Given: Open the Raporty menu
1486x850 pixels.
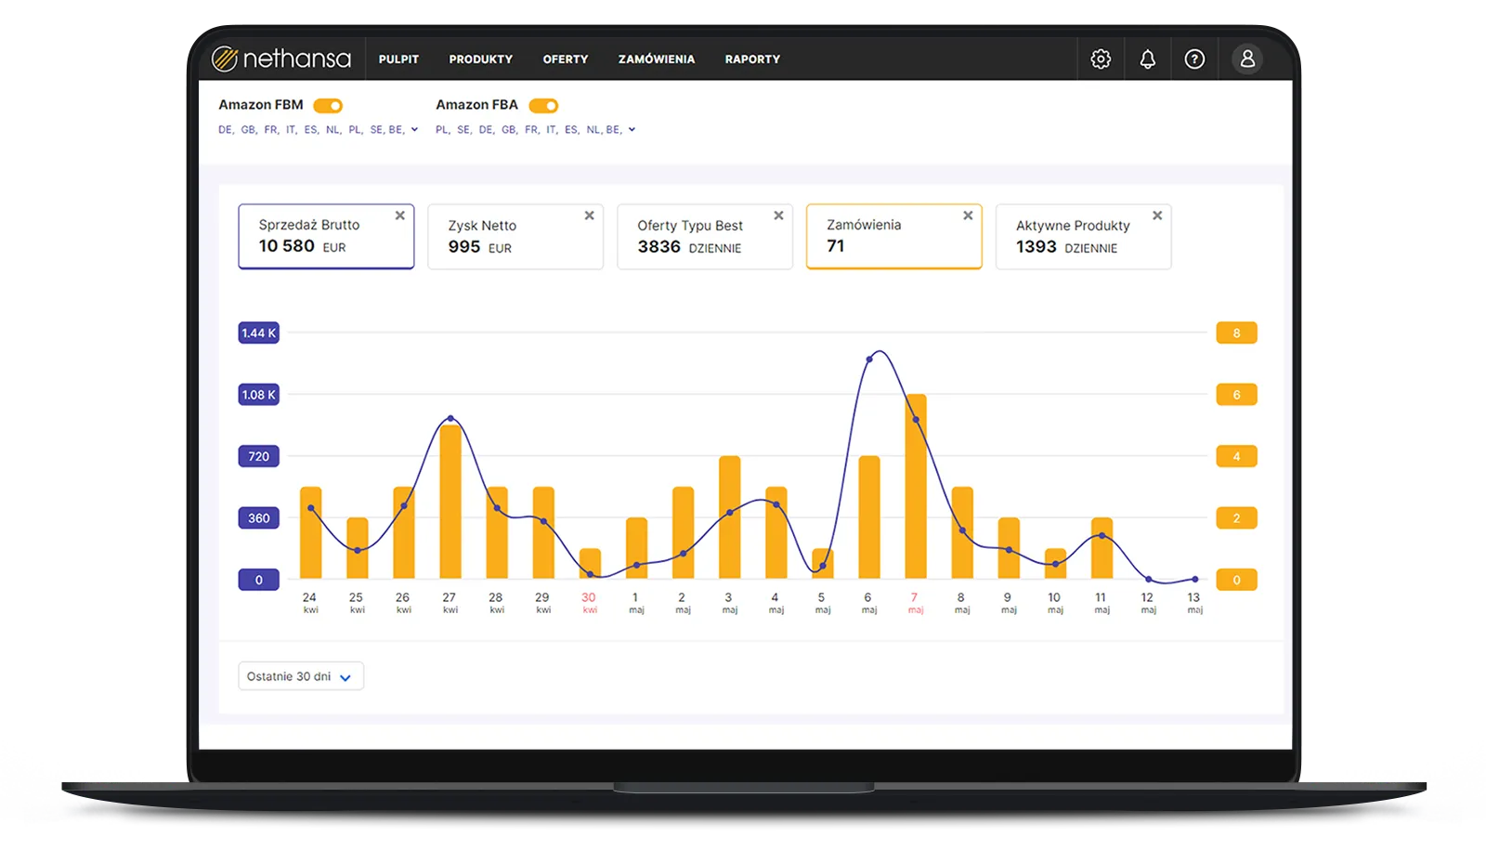Looking at the screenshot, I should coord(752,59).
